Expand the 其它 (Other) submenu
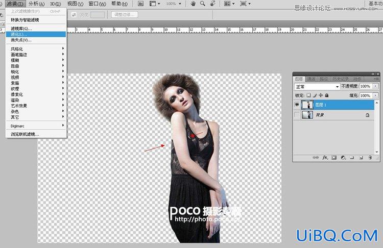 [36, 117]
